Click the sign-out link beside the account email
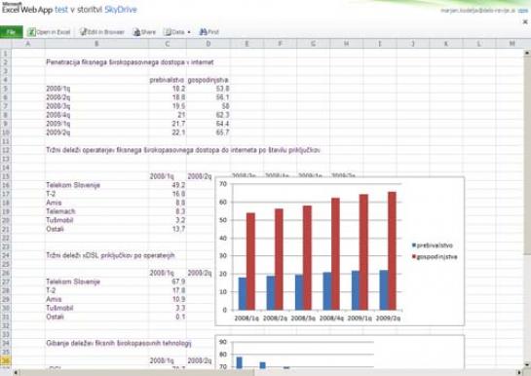The image size is (531, 376). pos(522,11)
